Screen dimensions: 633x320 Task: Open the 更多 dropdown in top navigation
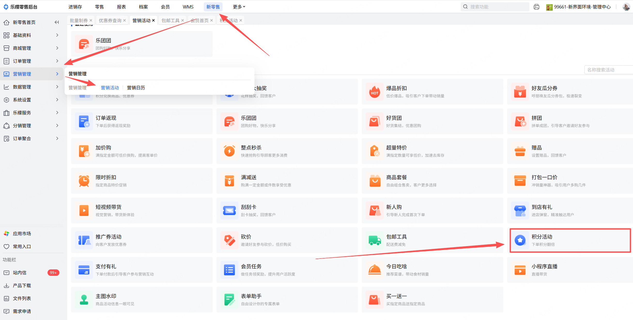pos(239,7)
